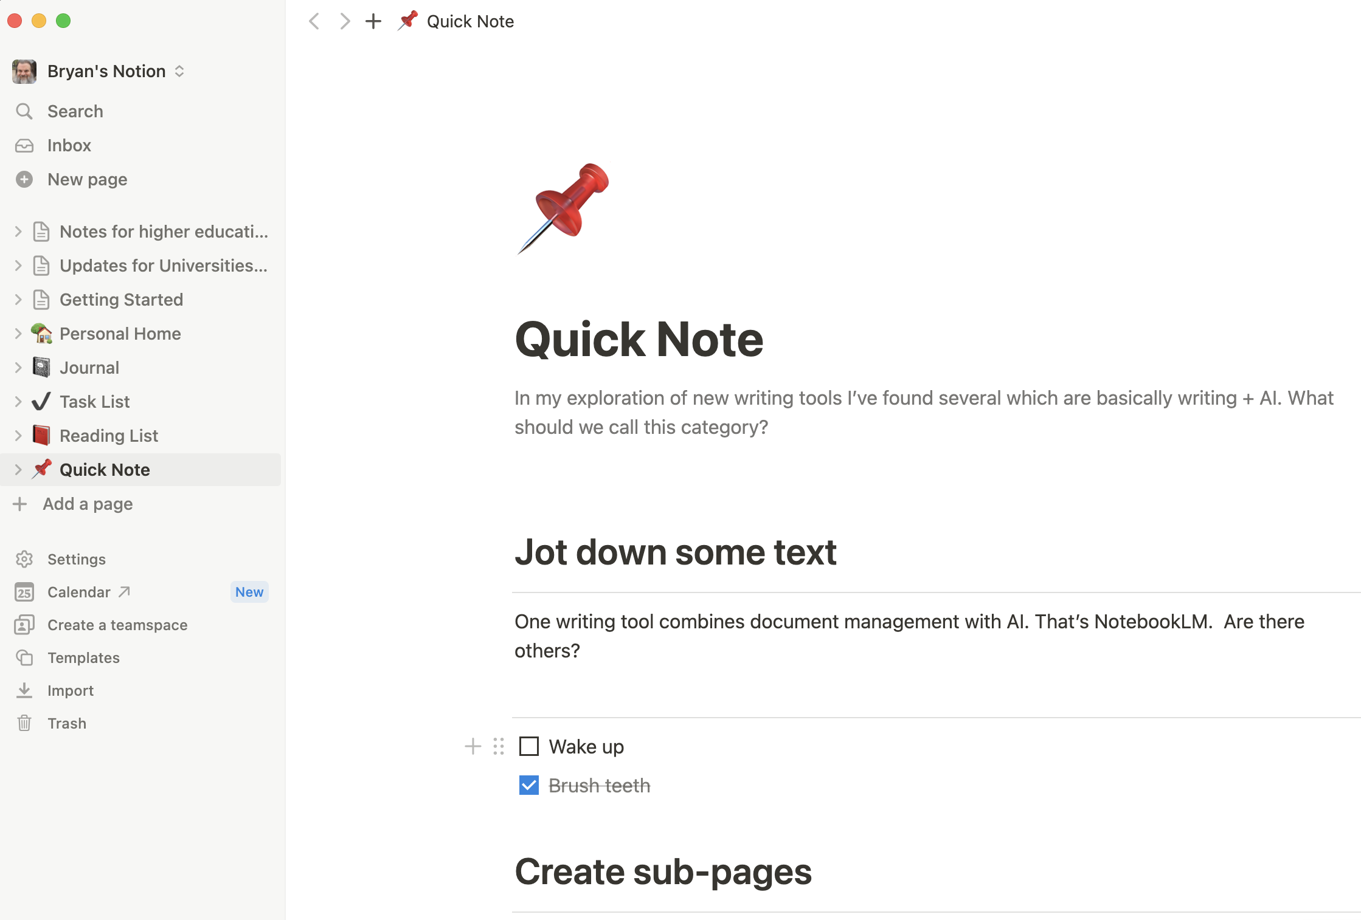
Task: Open Search via the magnifier icon
Action: click(24, 111)
